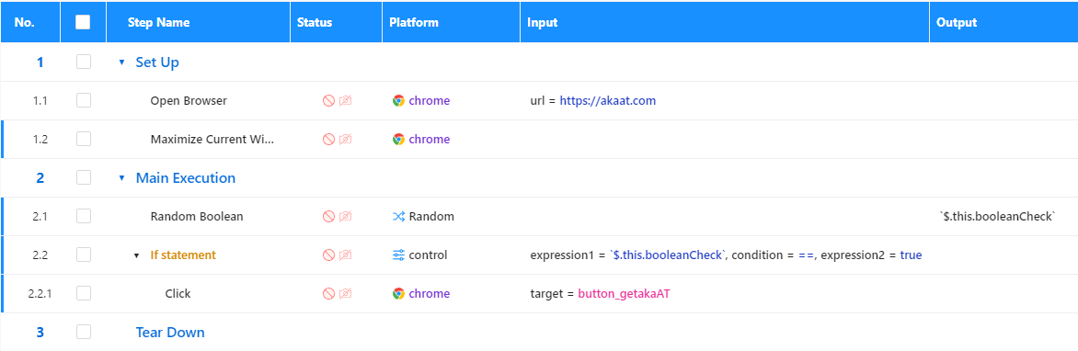Toggle the select-all checkbox in header
Screen dimensions: 1078x351
[83, 22]
